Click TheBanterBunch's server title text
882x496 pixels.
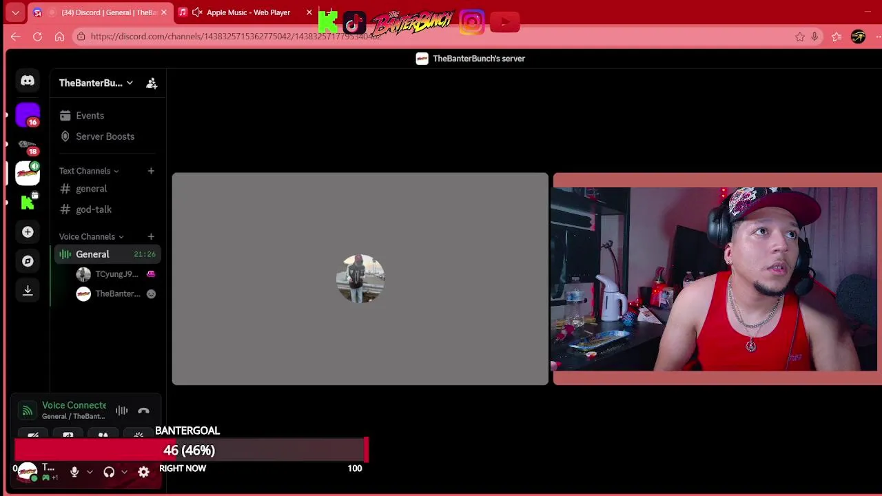click(x=479, y=59)
